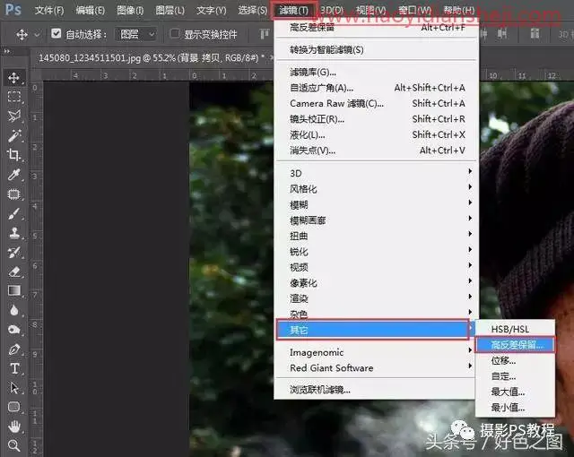
Task: Expand the 视频 submenu
Action: pyautogui.click(x=375, y=267)
